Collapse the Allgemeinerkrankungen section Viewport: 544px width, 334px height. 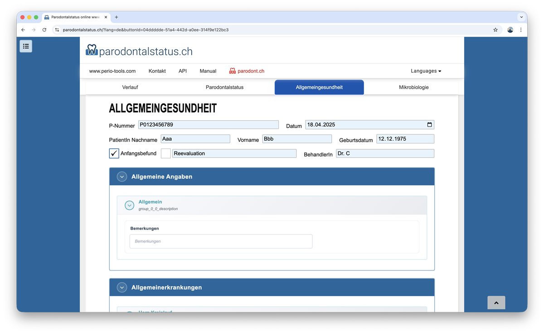pos(122,287)
